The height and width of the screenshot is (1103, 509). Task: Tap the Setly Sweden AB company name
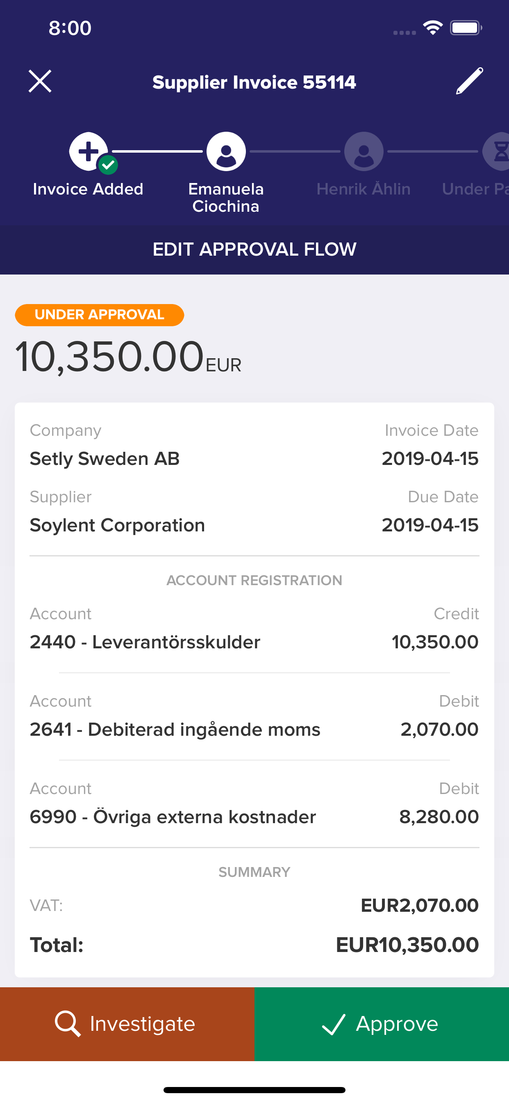pyautogui.click(x=105, y=459)
